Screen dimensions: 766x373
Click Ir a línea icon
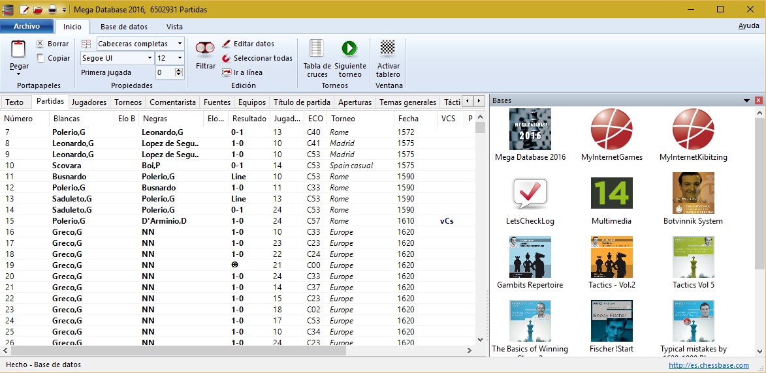(x=226, y=72)
